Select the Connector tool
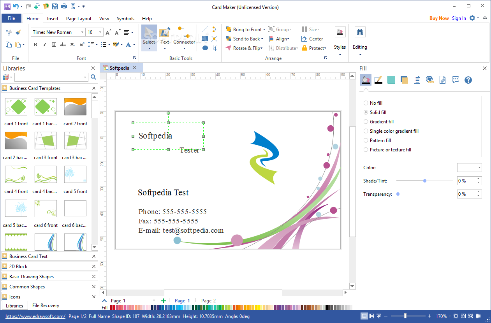 pyautogui.click(x=184, y=37)
